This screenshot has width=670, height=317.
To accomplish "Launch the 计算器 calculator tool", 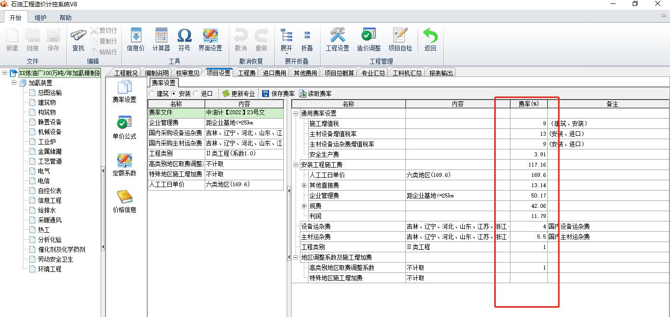I will pos(161,39).
